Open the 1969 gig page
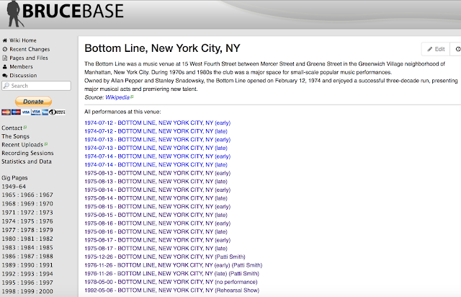The height and width of the screenshot is (297, 461). (27, 204)
